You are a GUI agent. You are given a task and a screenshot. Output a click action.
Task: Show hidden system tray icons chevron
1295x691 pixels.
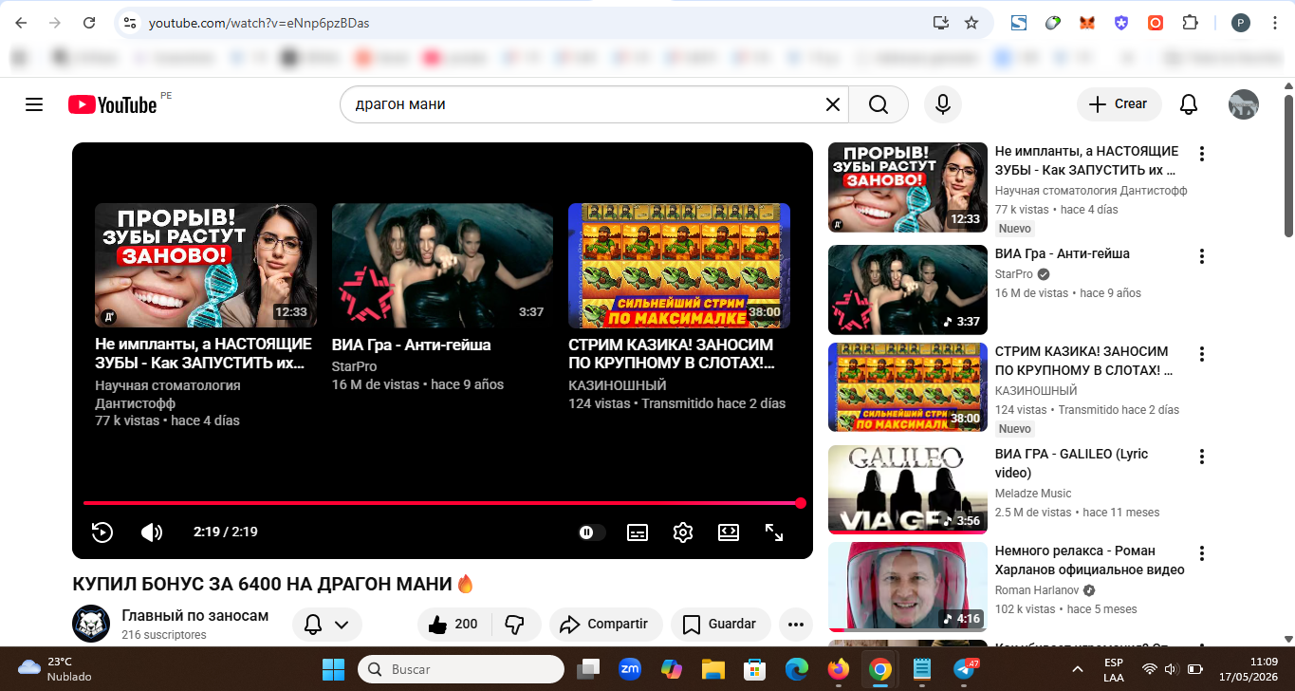click(1077, 669)
